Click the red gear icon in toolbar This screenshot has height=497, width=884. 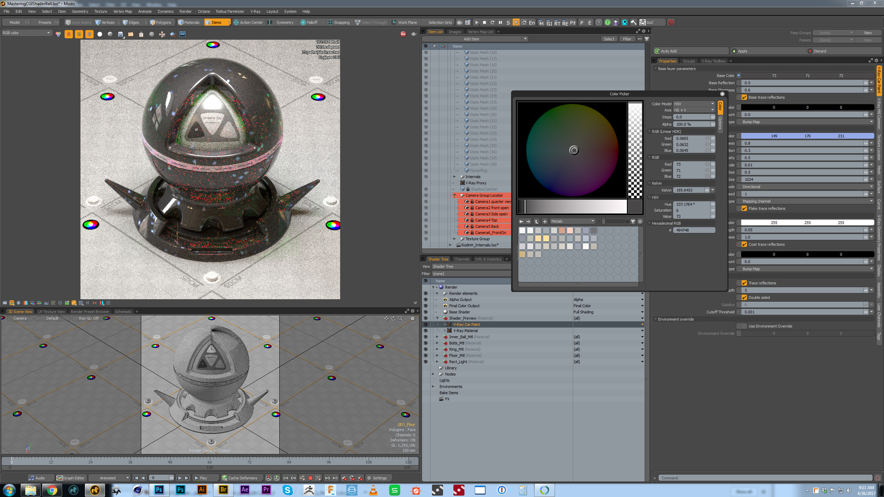[x=671, y=22]
